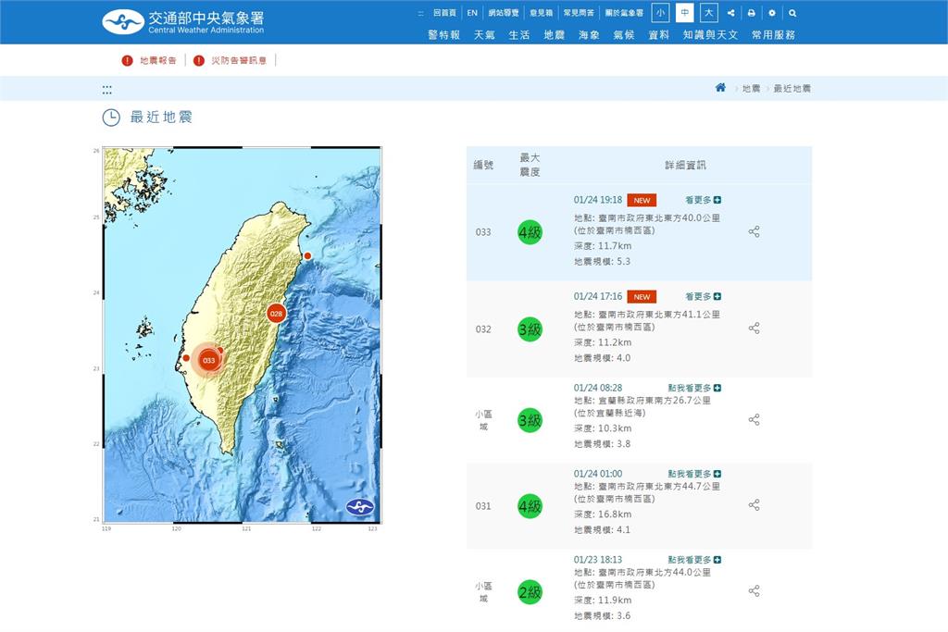
Task: Open the 資料 menu
Action: [x=659, y=35]
